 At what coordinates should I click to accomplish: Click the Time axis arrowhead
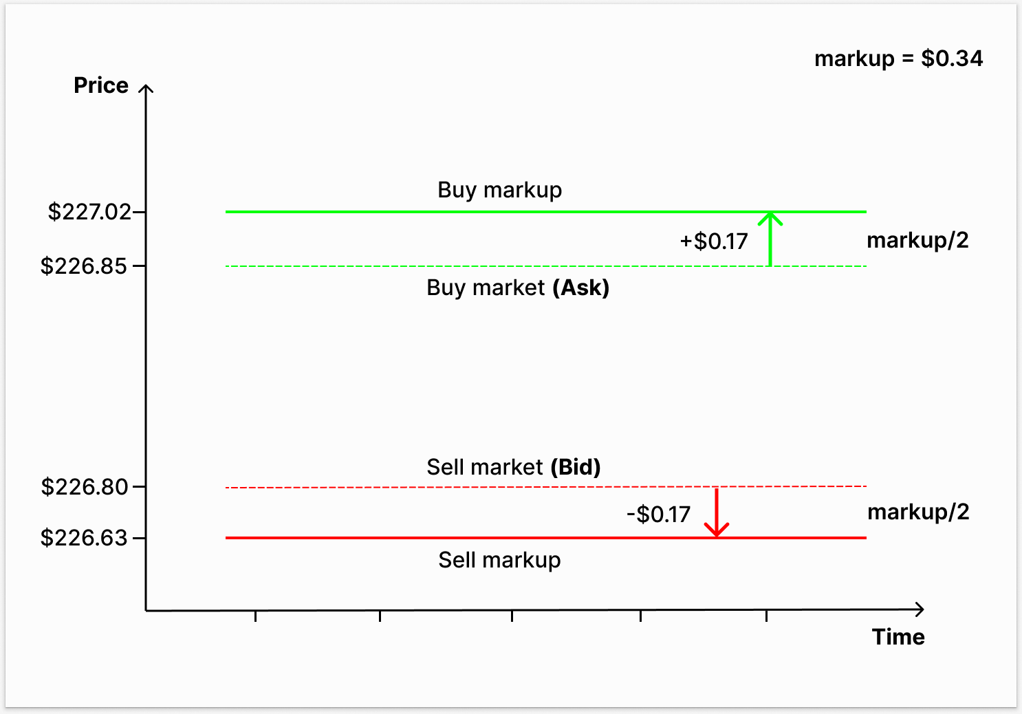(x=919, y=609)
